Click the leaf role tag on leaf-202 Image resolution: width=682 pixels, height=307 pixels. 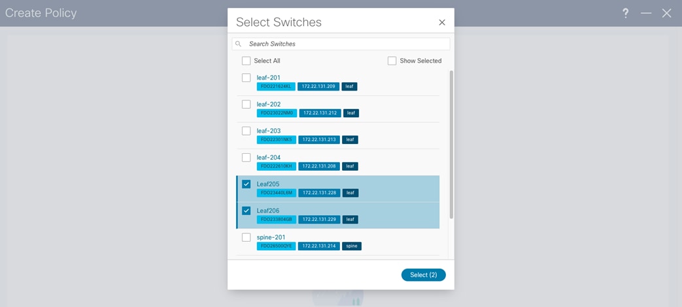pyautogui.click(x=351, y=113)
